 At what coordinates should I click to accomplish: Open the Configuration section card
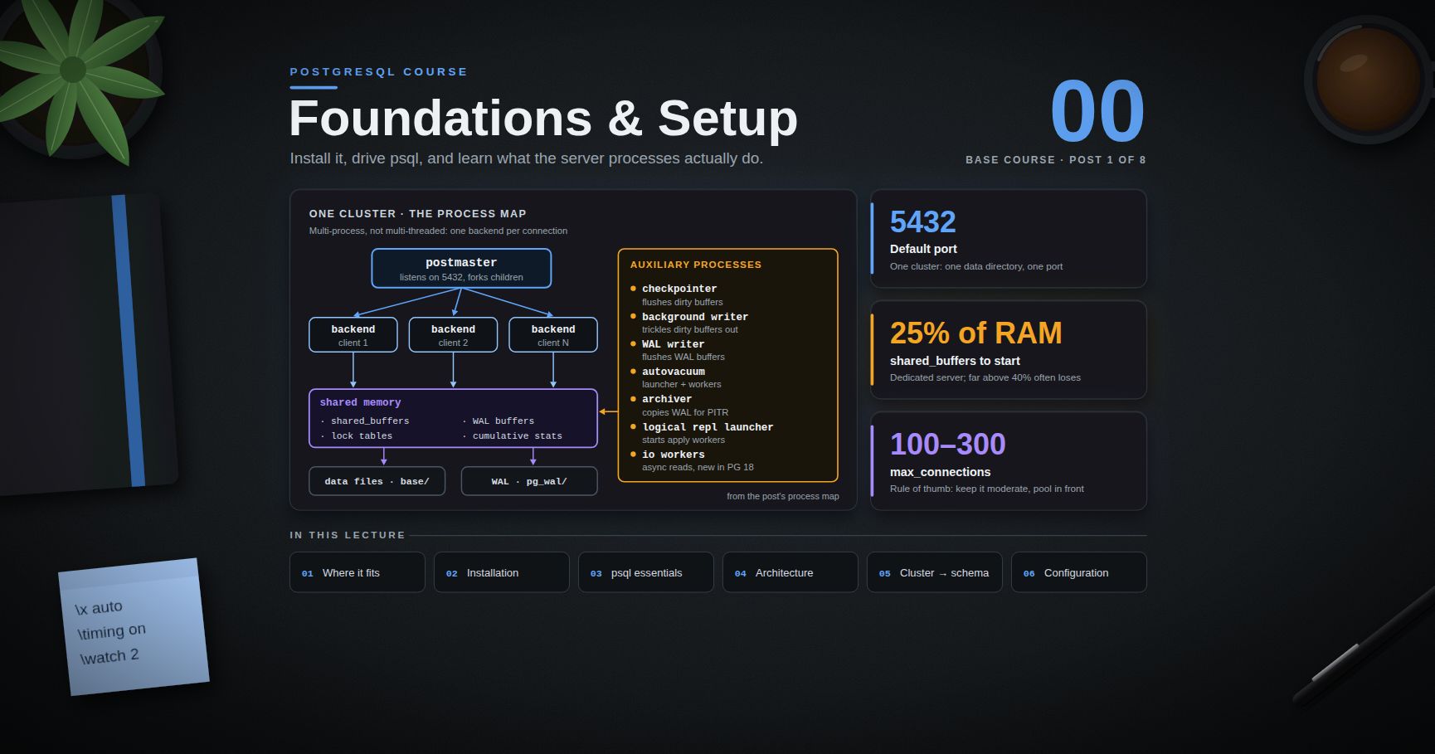click(x=1078, y=572)
